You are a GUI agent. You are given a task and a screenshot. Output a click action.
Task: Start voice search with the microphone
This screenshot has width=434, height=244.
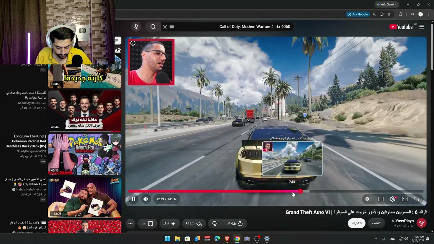pyautogui.click(x=136, y=27)
